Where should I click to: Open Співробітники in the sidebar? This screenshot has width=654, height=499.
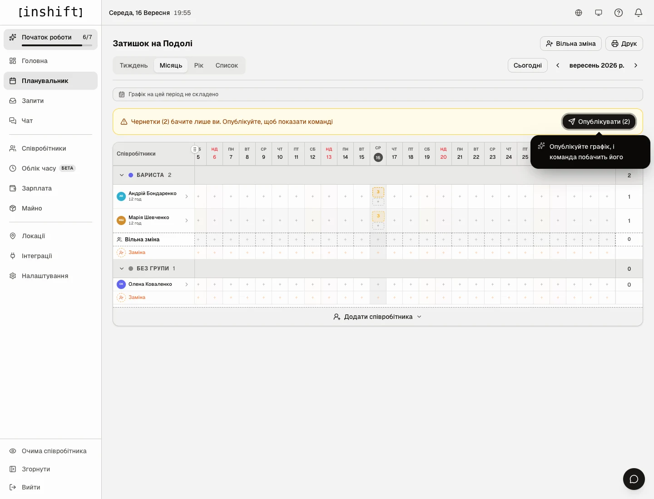[50, 148]
